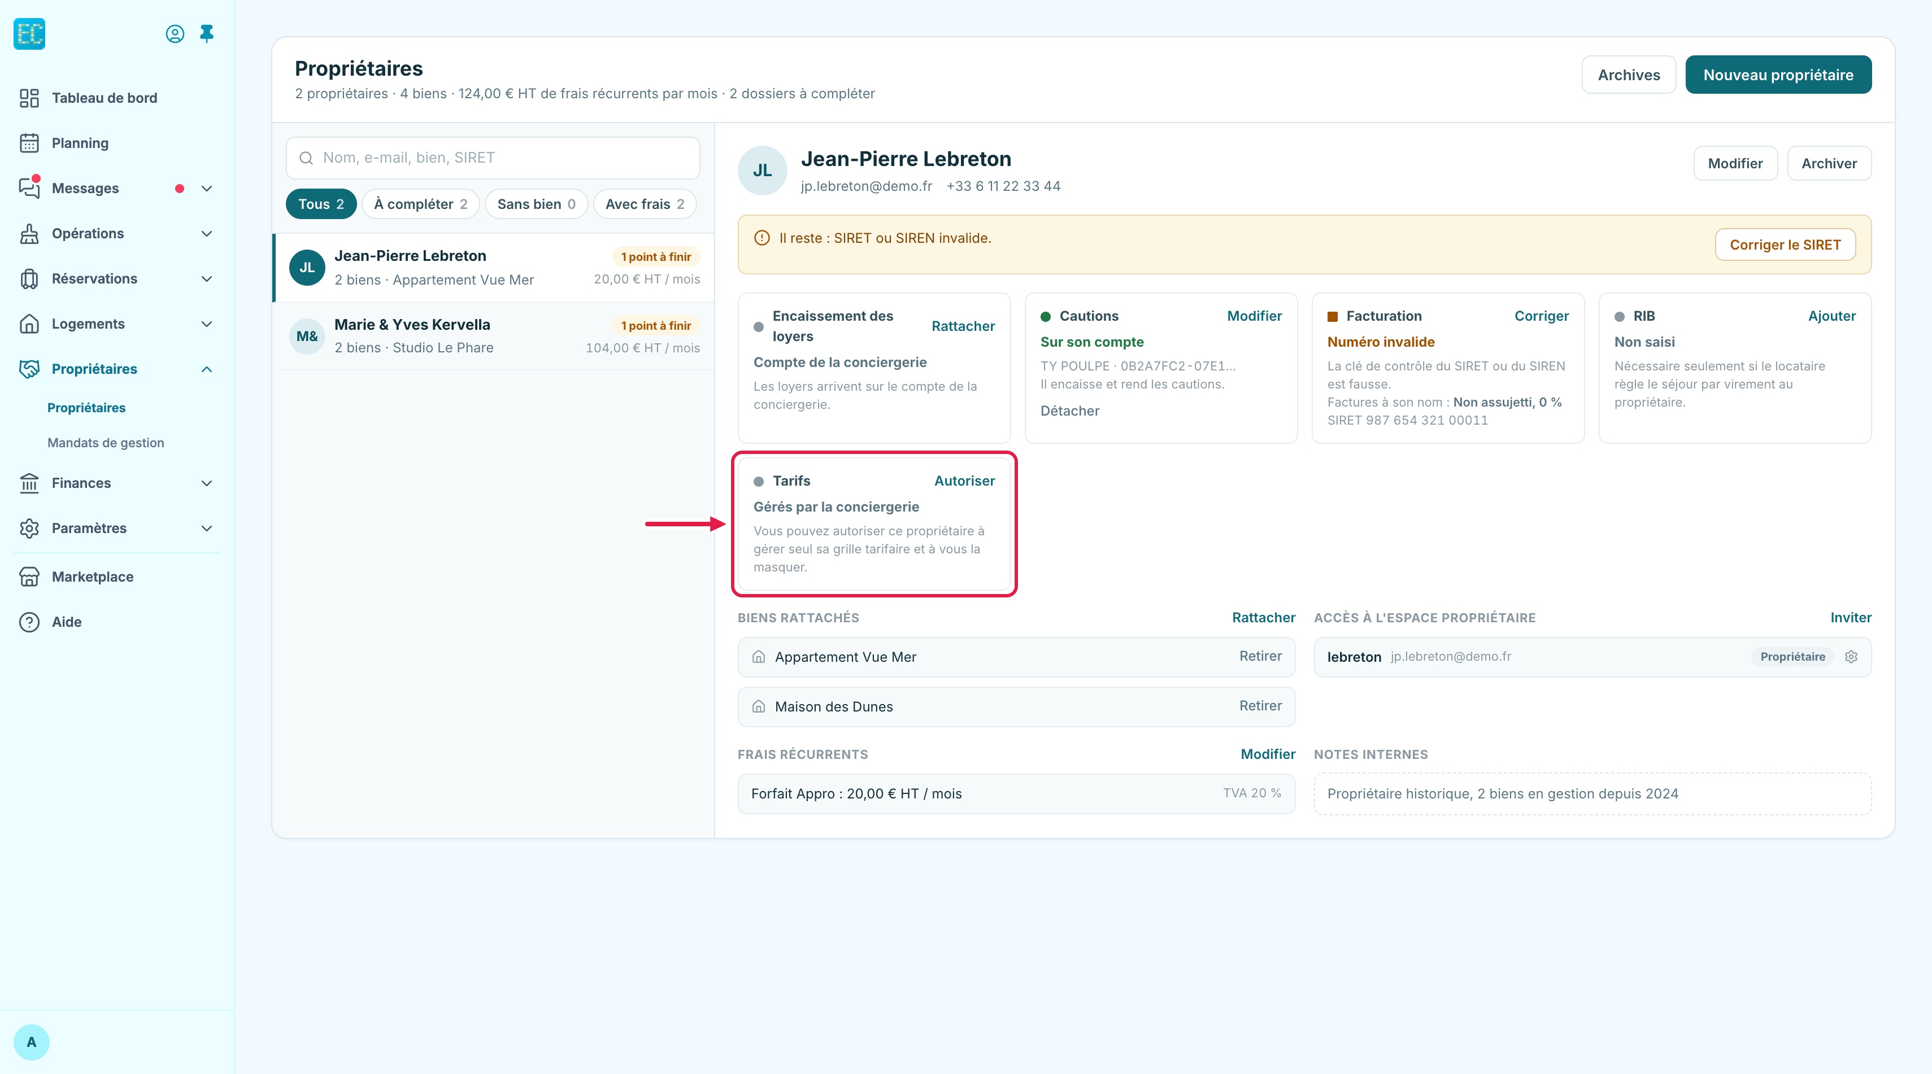This screenshot has width=1932, height=1074.
Task: Click Inviter link for owner access
Action: (1851, 618)
